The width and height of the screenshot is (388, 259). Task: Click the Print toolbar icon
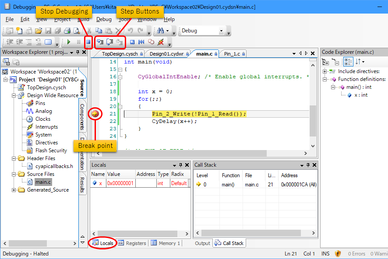(x=67, y=31)
